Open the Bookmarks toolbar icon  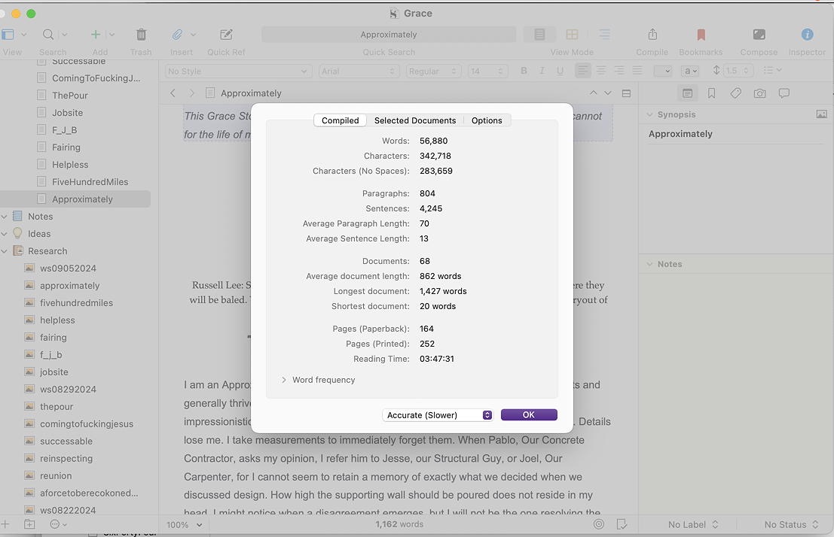(x=701, y=35)
